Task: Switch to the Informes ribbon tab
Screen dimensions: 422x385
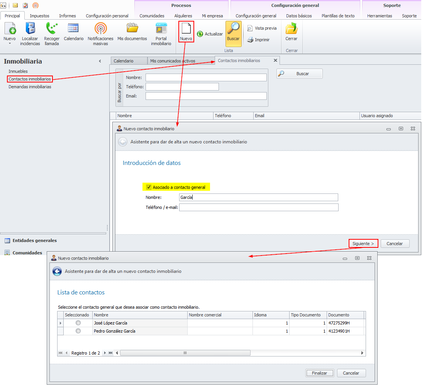Action: click(x=68, y=16)
